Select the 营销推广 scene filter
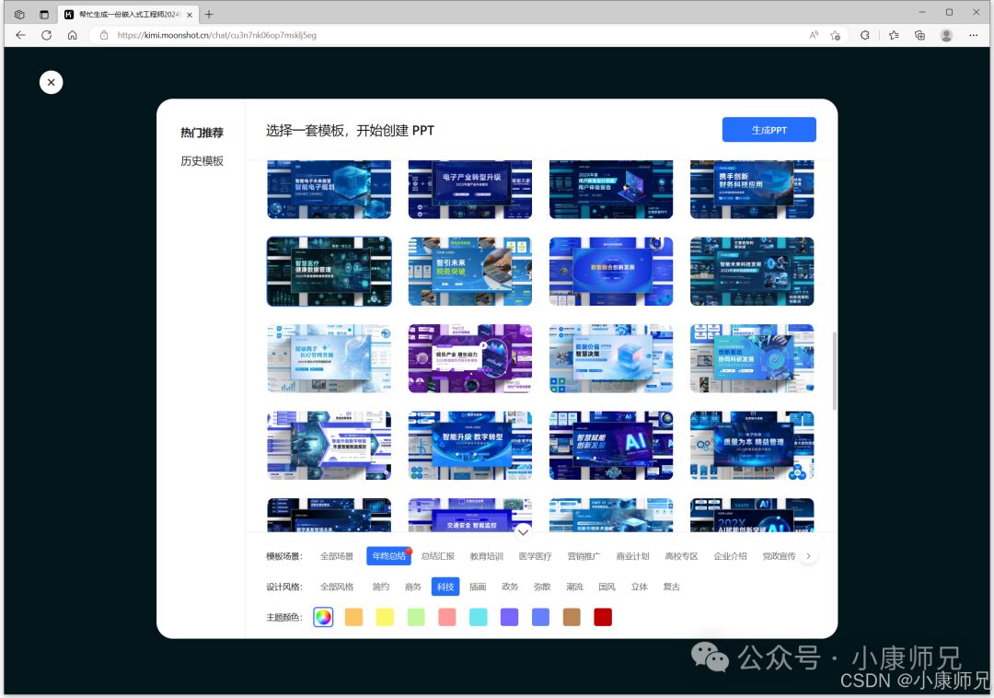The width and height of the screenshot is (994, 698). (x=584, y=556)
